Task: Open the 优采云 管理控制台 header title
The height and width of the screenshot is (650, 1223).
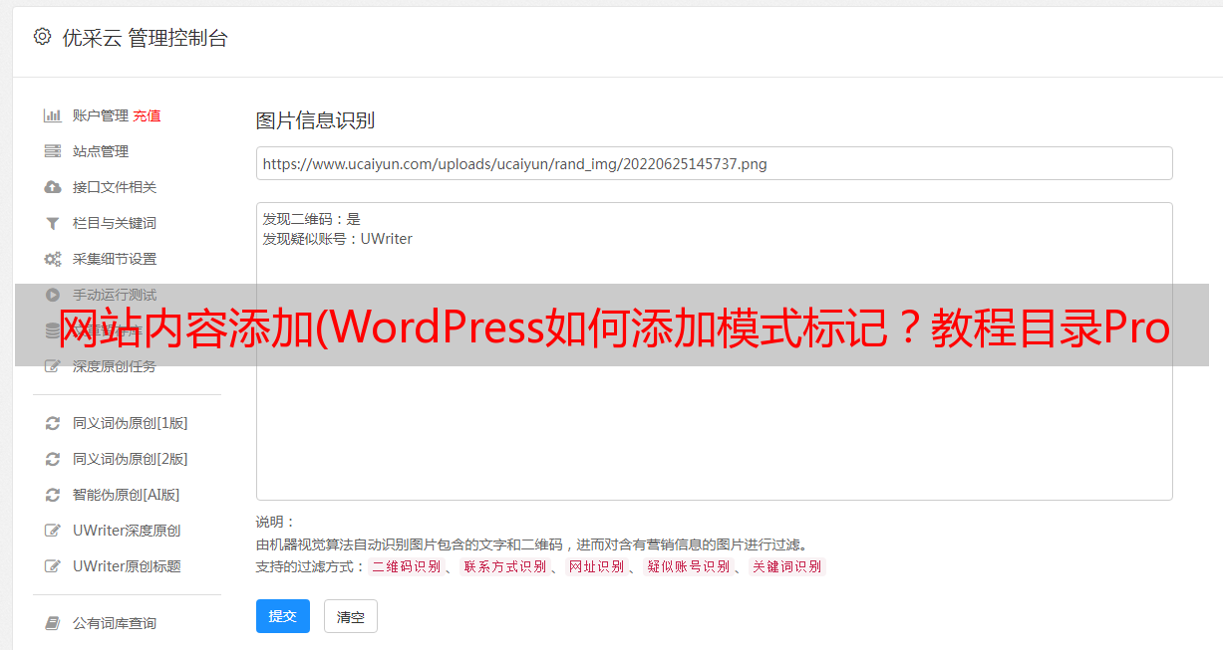Action: point(146,38)
